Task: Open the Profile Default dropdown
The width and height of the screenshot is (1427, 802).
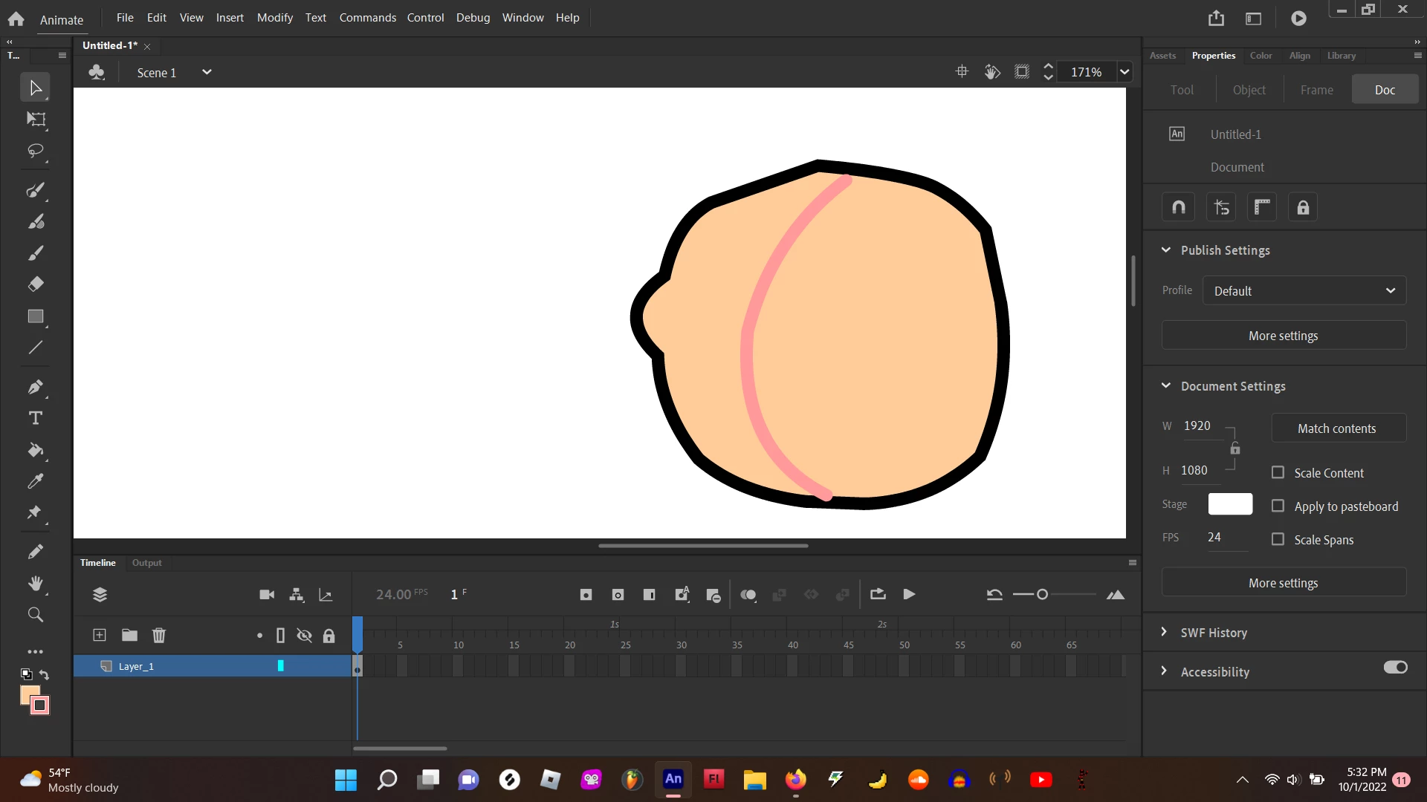Action: tap(1304, 291)
